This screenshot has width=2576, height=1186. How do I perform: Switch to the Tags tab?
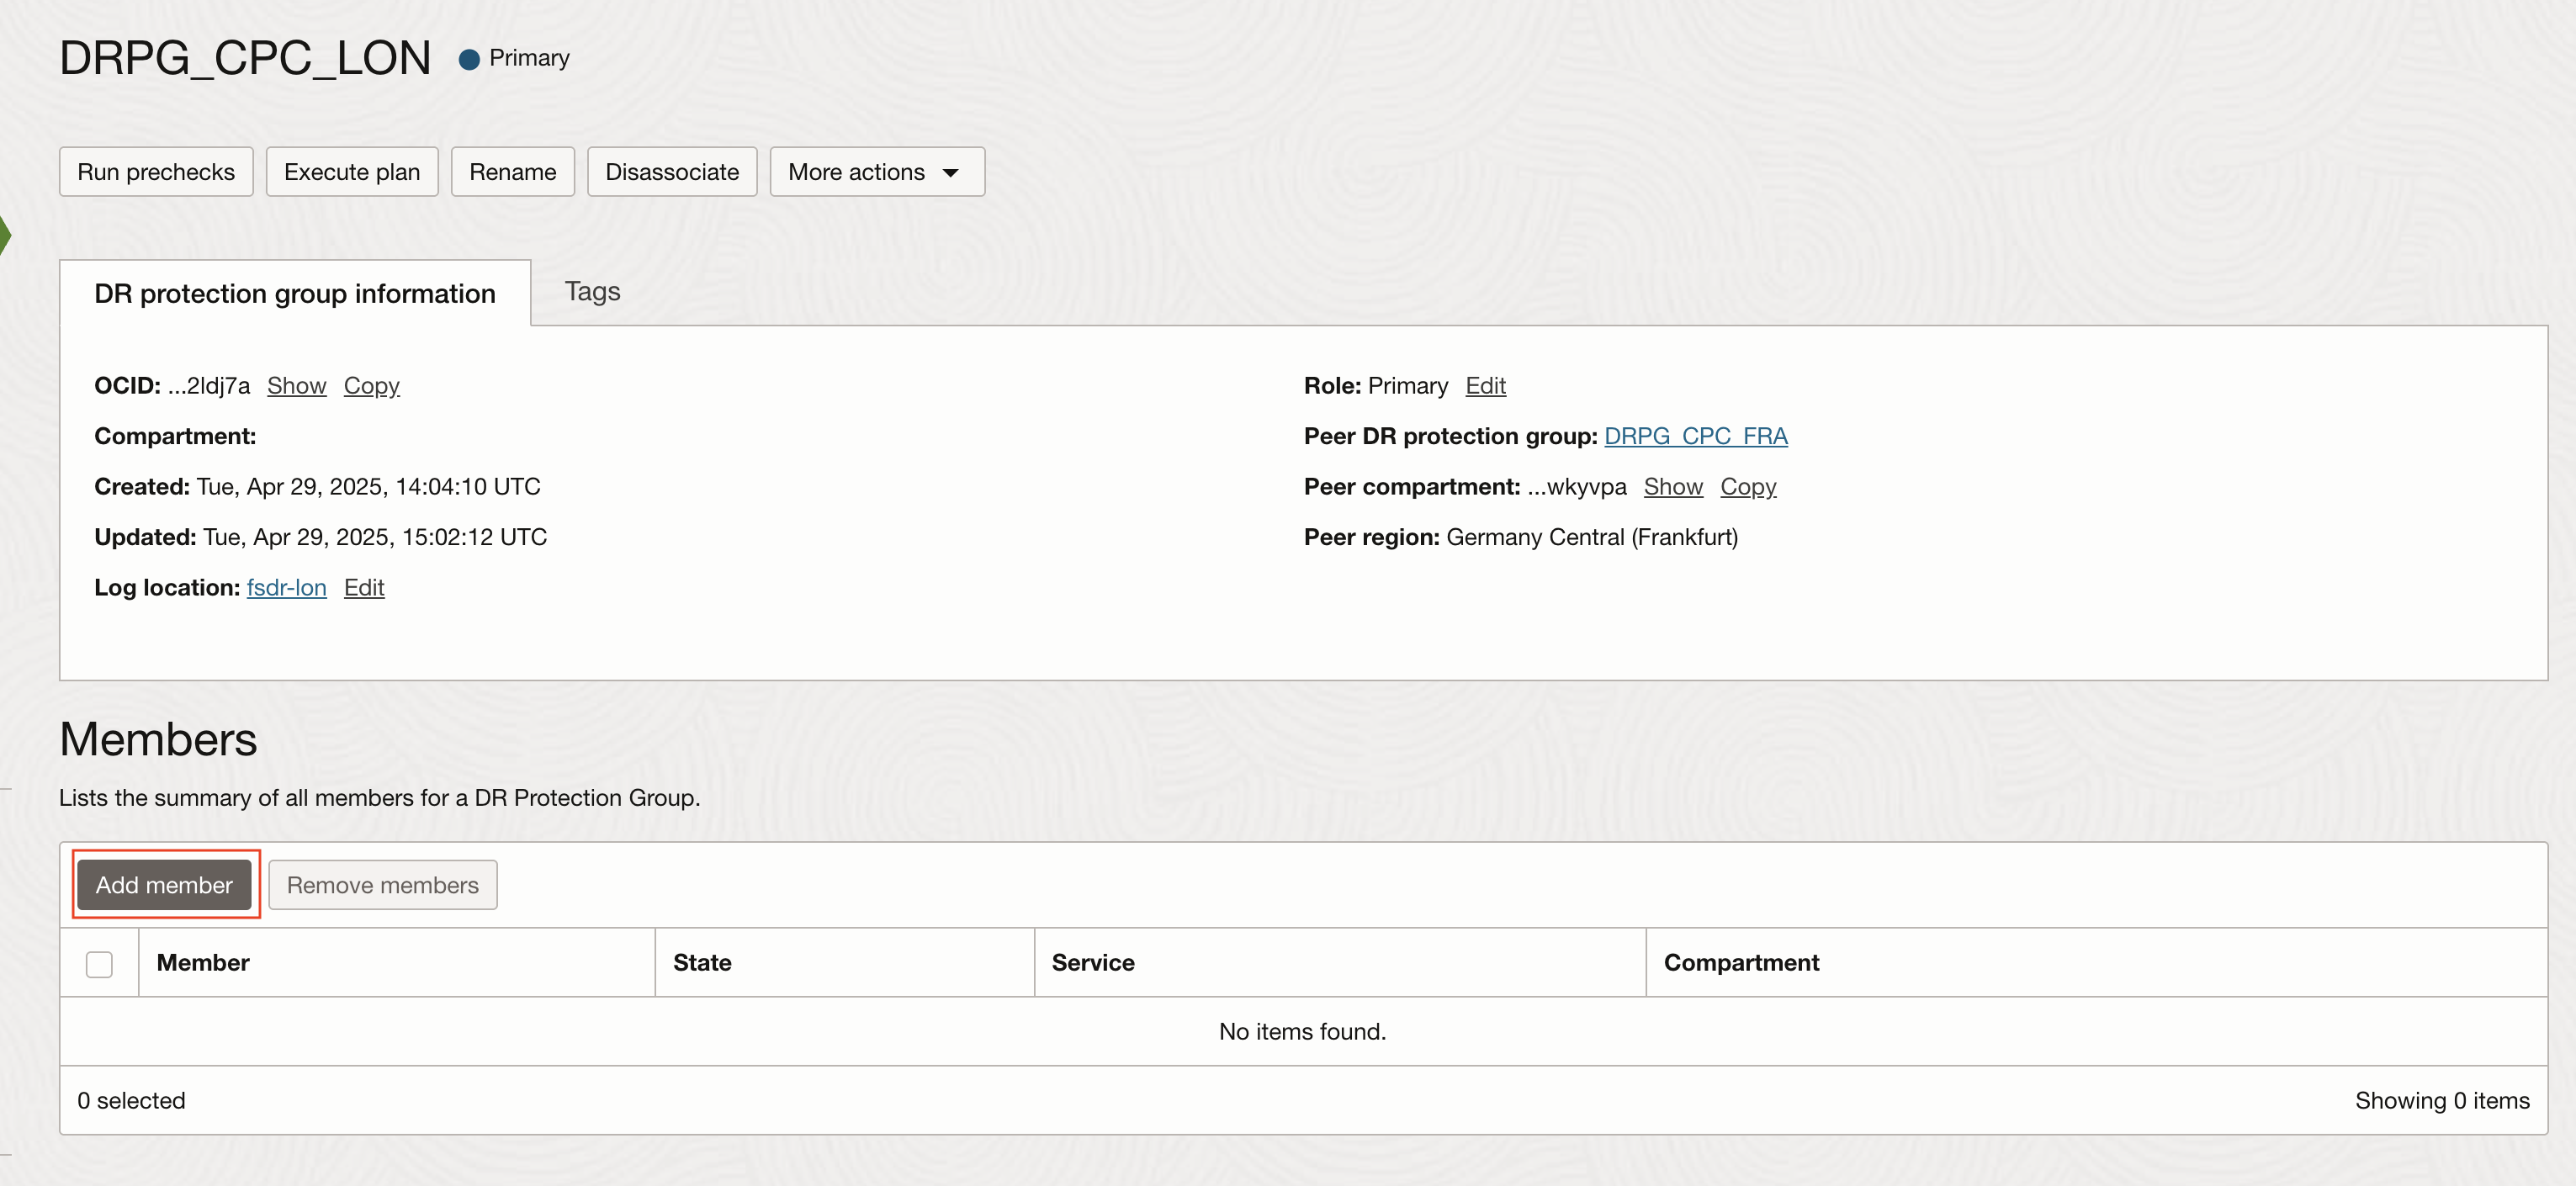pos(592,292)
